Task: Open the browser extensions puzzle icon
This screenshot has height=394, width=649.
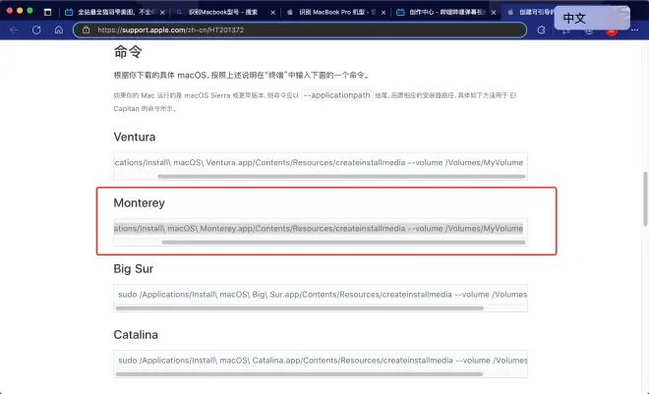Action: point(541,29)
